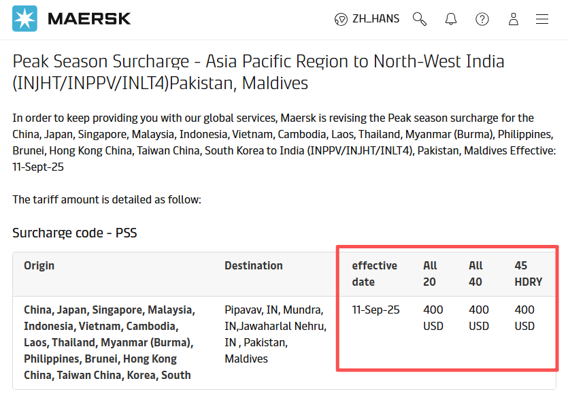Open the hamburger menu icon

point(542,19)
